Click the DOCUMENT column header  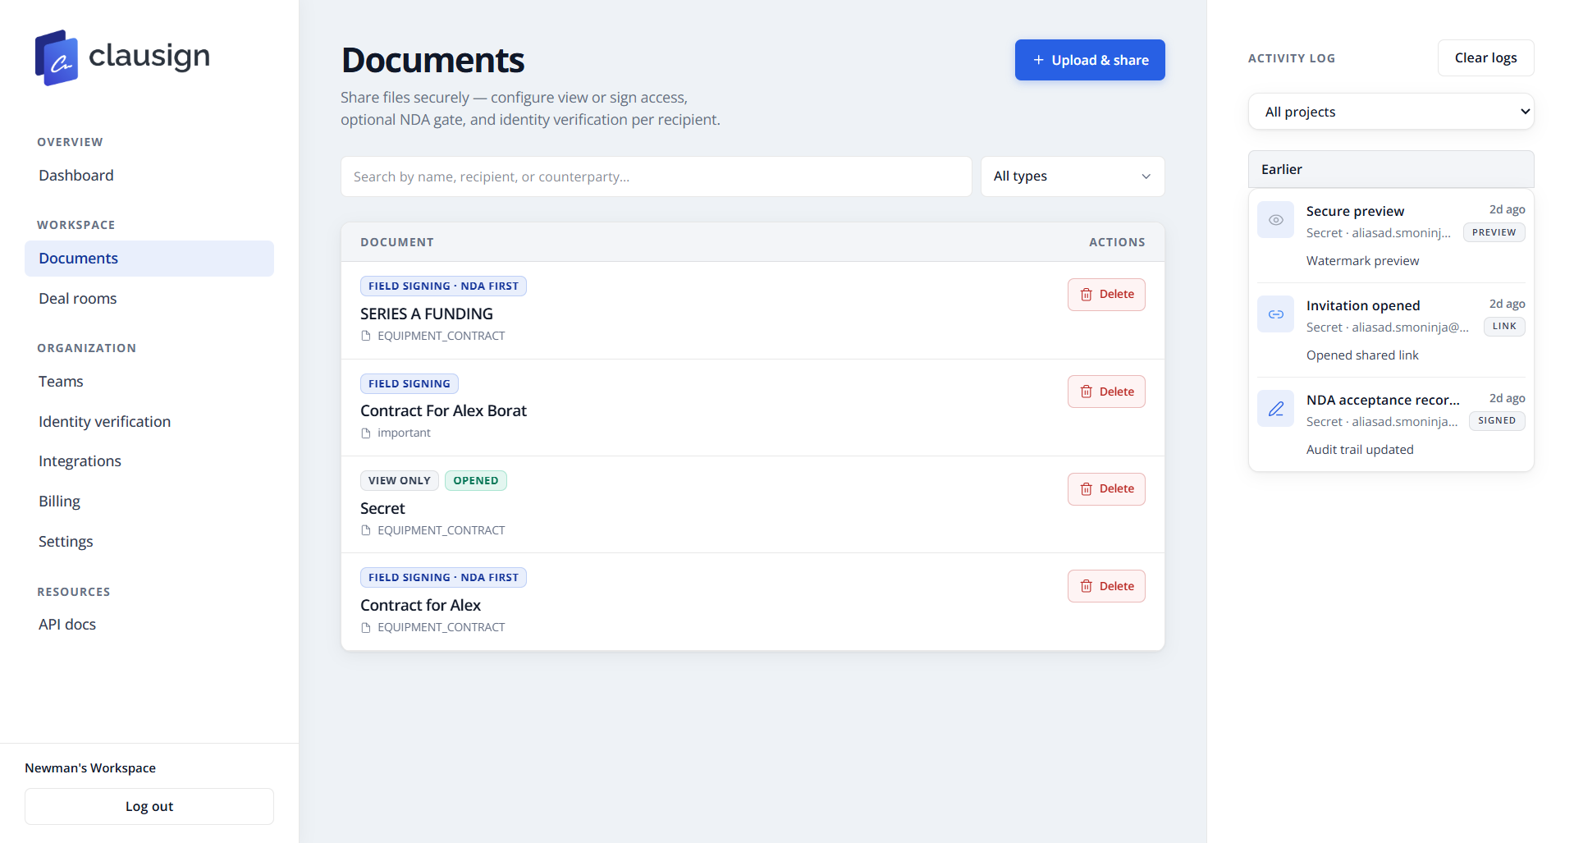[397, 242]
